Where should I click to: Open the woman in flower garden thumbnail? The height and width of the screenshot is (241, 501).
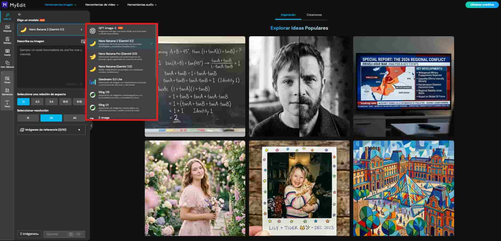click(x=195, y=188)
